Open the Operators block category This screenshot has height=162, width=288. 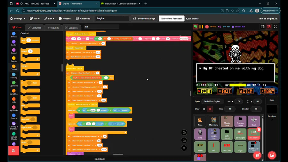(x=13, y=84)
